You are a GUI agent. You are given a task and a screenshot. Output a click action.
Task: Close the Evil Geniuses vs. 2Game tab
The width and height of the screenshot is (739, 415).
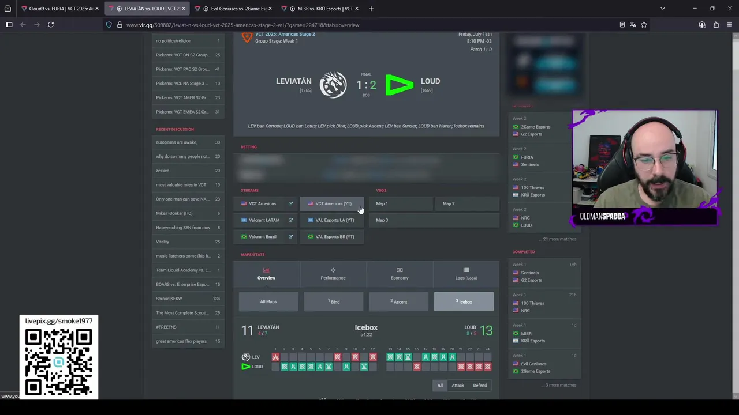click(x=270, y=9)
